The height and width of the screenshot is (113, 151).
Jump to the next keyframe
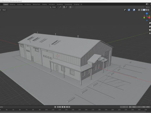tap(67, 107)
